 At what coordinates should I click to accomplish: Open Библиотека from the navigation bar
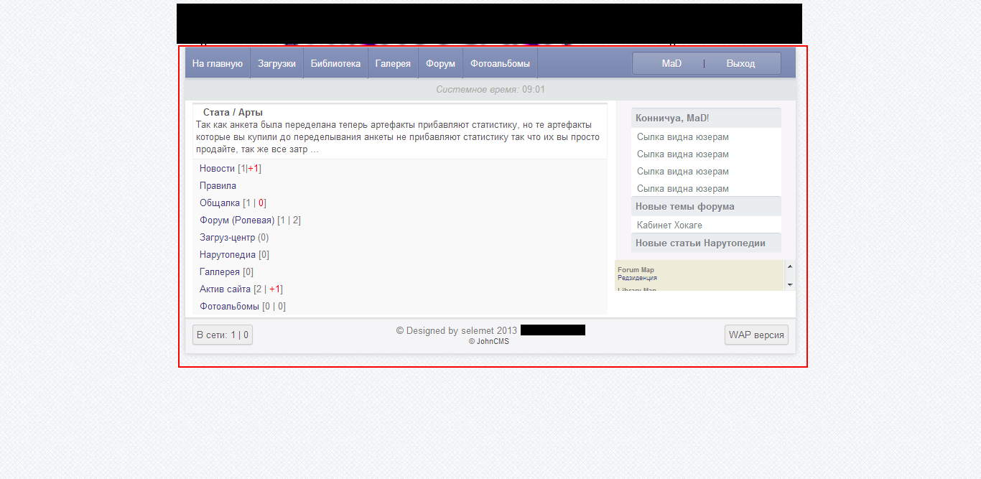(x=335, y=64)
